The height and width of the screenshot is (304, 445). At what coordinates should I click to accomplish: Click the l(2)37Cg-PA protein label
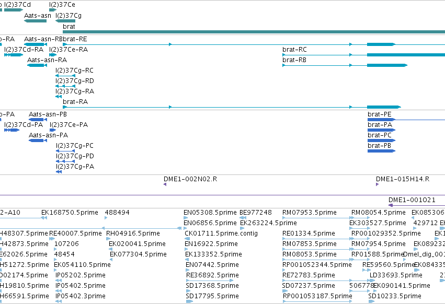75,167
